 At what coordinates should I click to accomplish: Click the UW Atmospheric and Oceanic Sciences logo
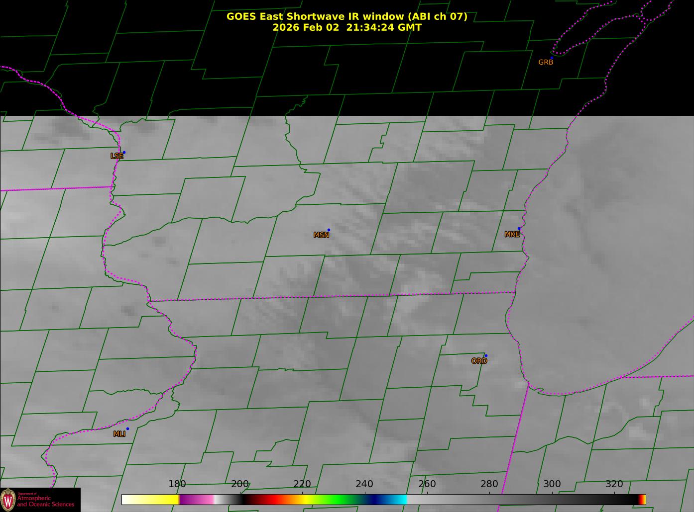coord(40,500)
